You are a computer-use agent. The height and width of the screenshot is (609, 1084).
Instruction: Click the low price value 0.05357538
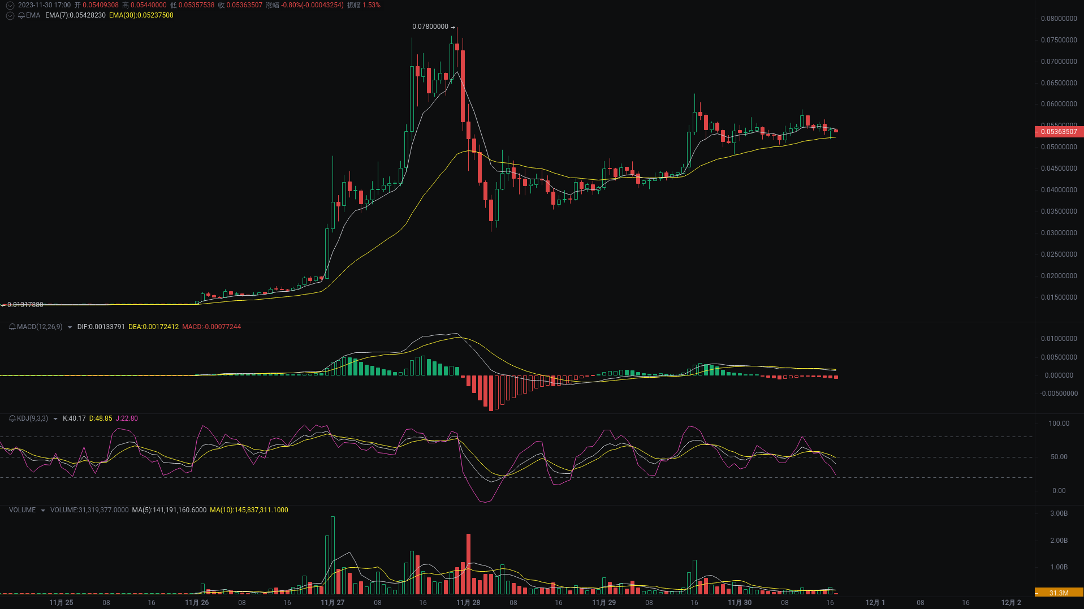[197, 5]
